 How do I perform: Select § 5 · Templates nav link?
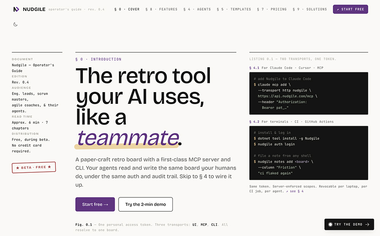(x=234, y=9)
